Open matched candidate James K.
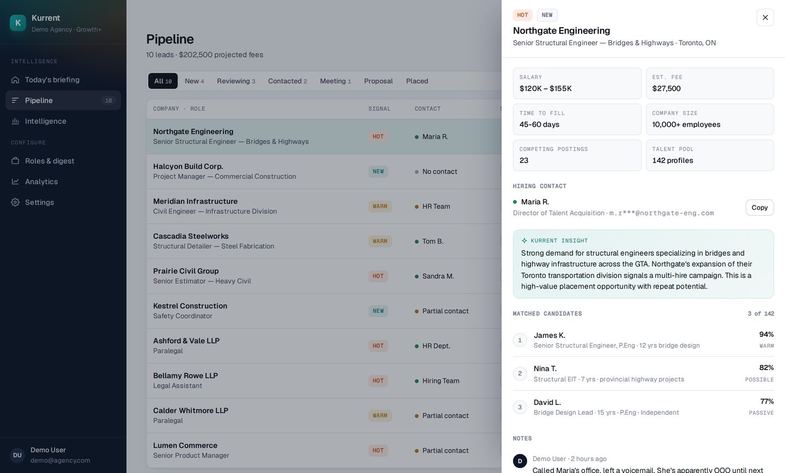Viewport: 785px width, 473px height. pyautogui.click(x=643, y=340)
